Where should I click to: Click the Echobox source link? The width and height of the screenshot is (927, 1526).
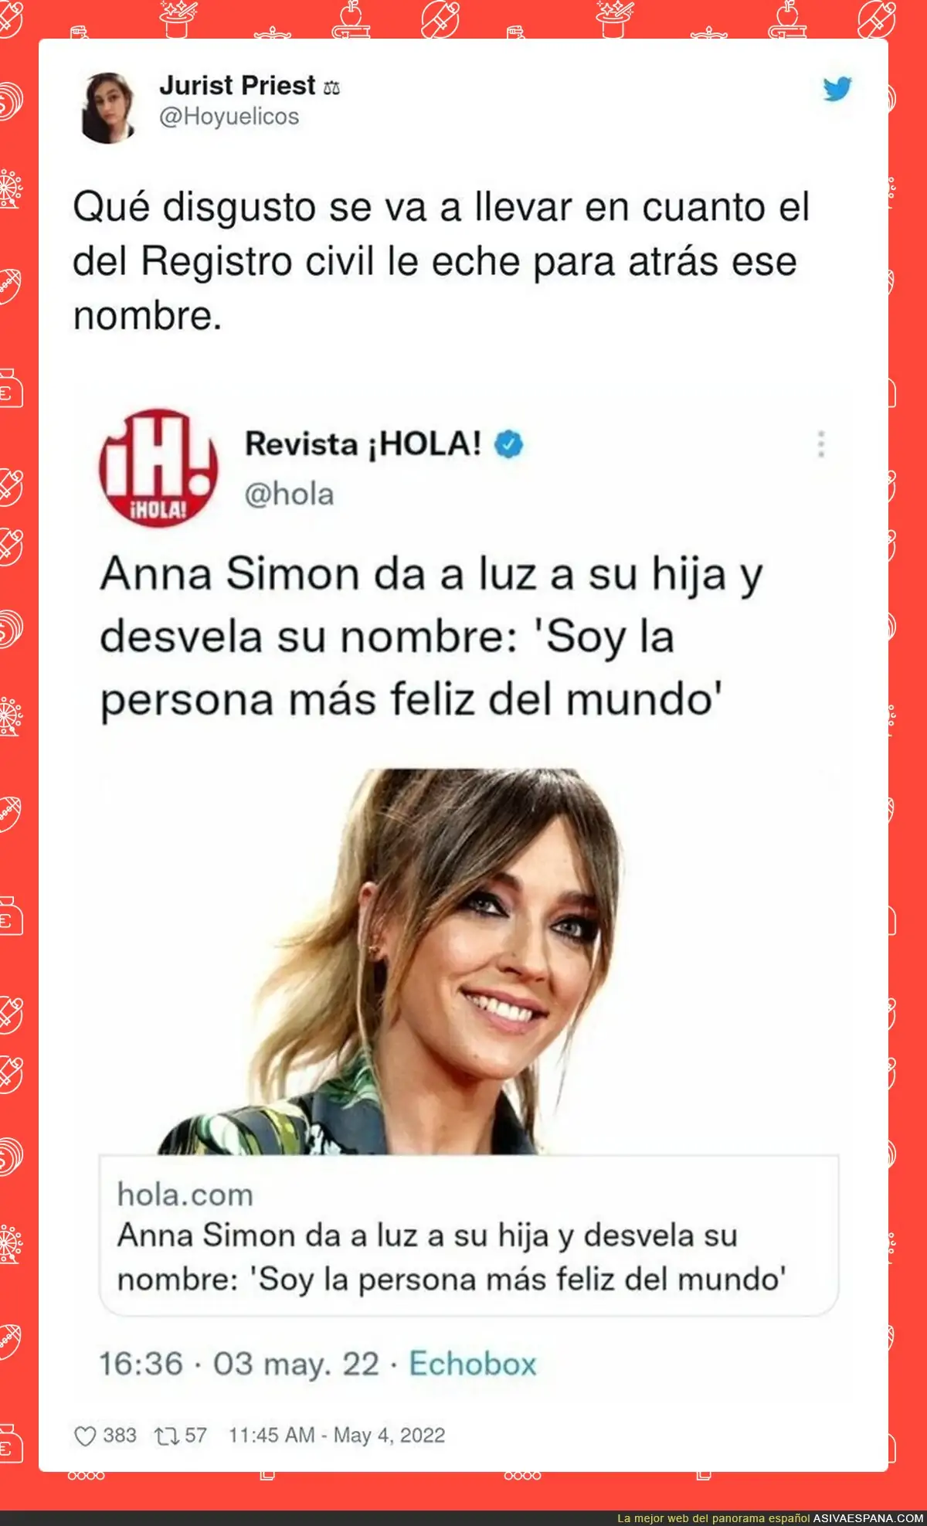[x=473, y=1364]
